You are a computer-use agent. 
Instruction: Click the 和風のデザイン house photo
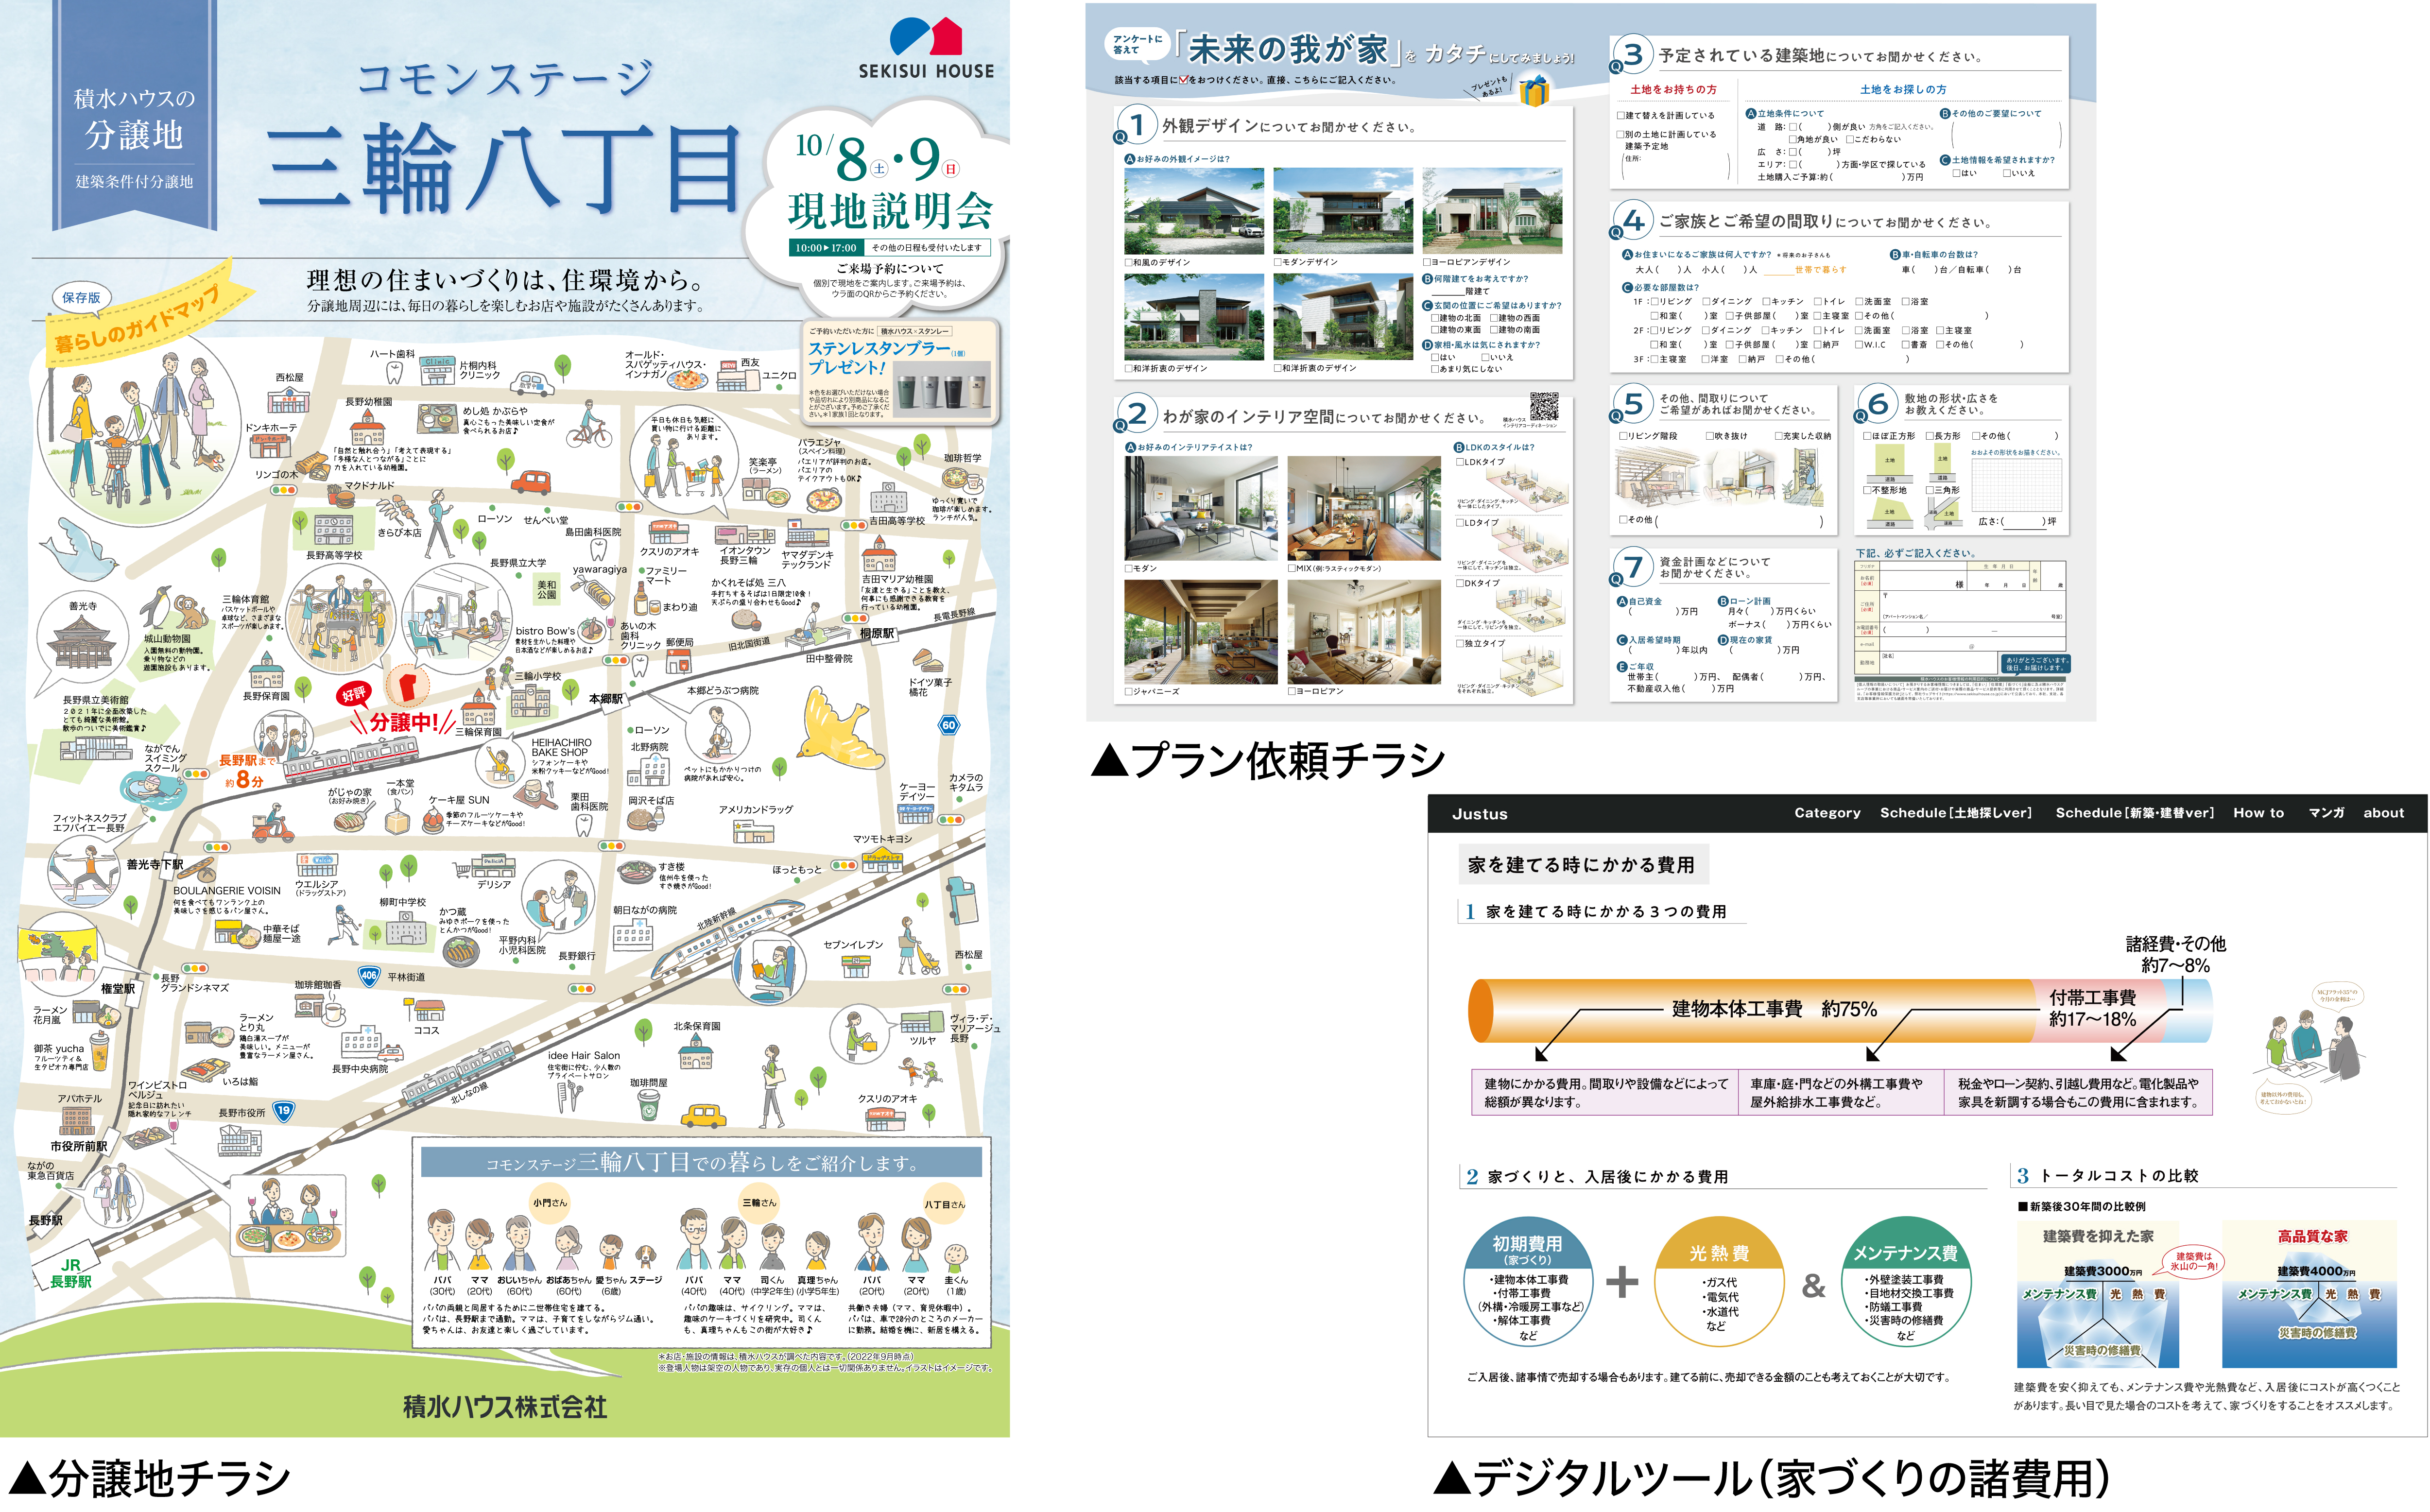coord(1194,211)
